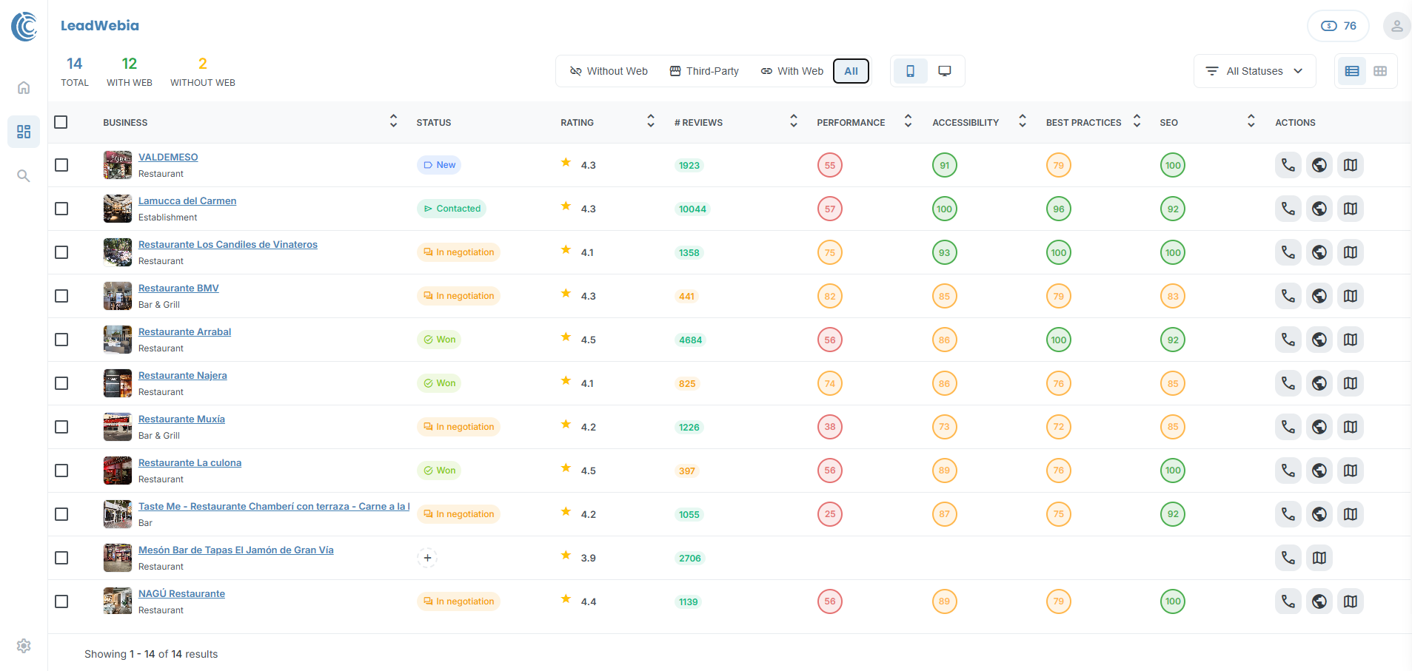Sort by the SEO column arrows

pyautogui.click(x=1251, y=121)
